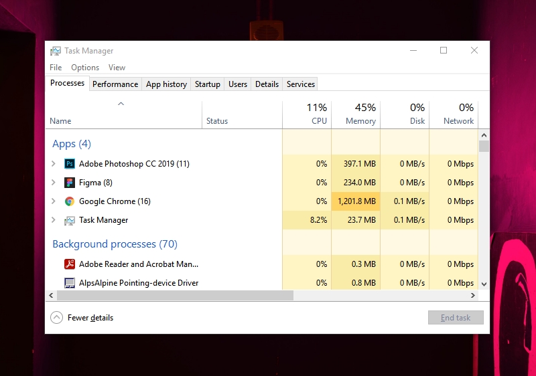536x376 pixels.
Task: Select the Adobe Photoshop CC 2019 (11) row
Action: click(x=262, y=164)
